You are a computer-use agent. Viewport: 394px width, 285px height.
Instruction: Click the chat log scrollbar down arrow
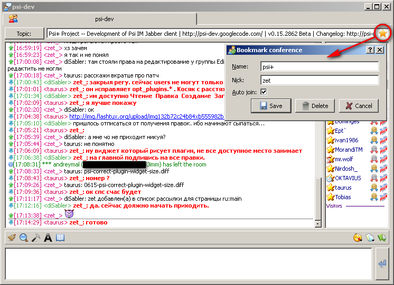click(318, 224)
